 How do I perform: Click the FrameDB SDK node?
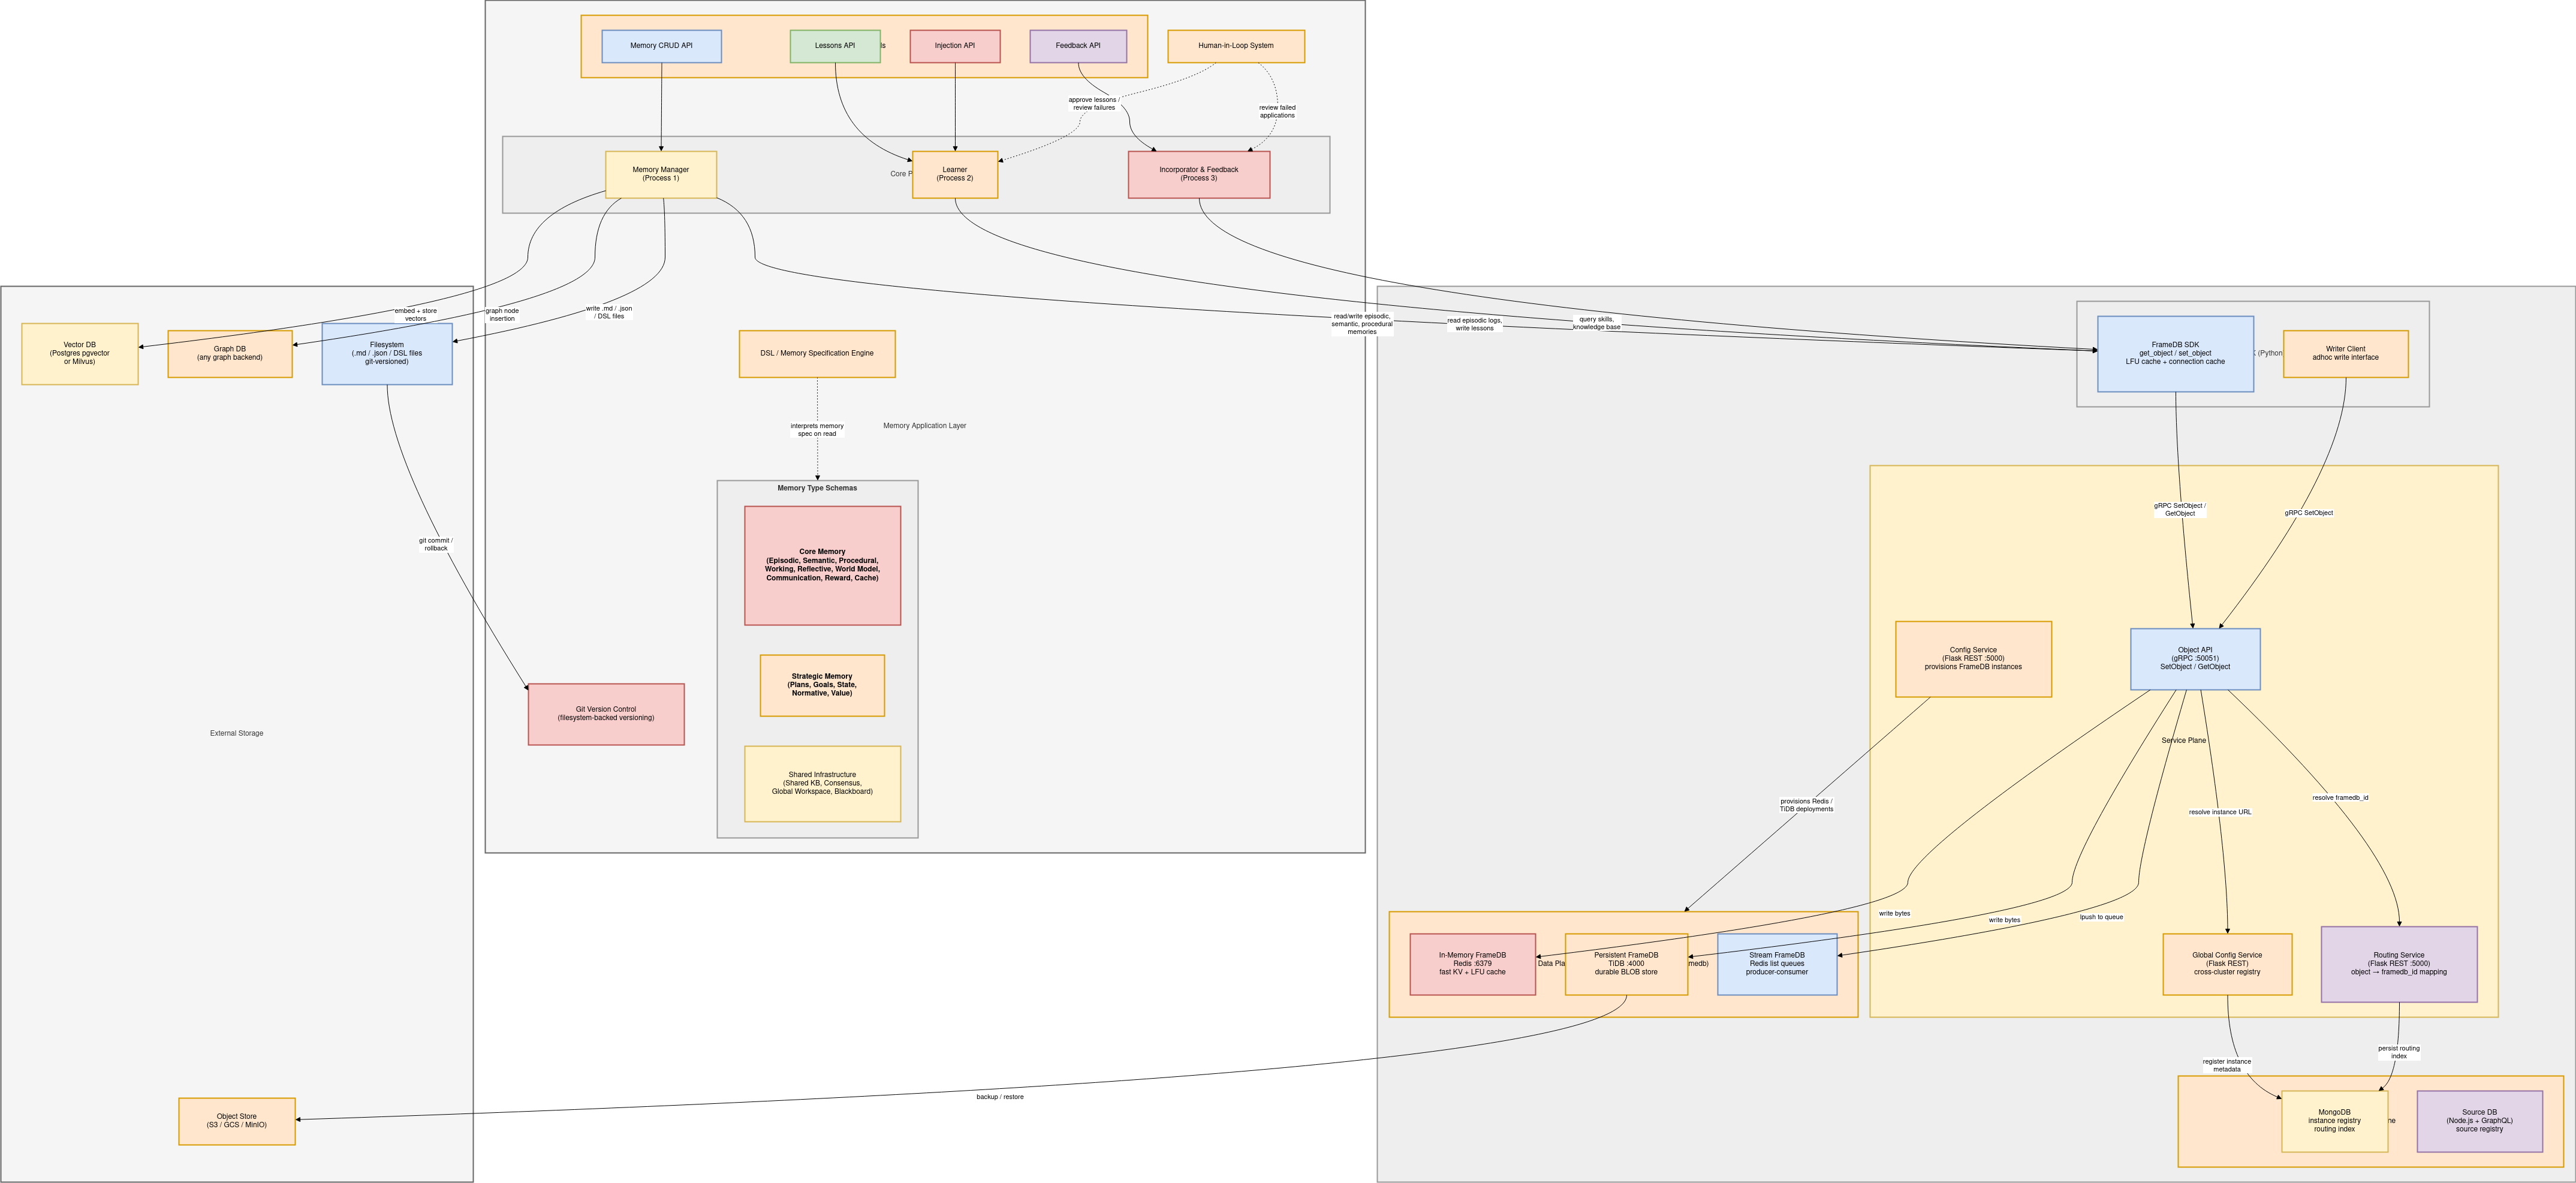click(2175, 354)
